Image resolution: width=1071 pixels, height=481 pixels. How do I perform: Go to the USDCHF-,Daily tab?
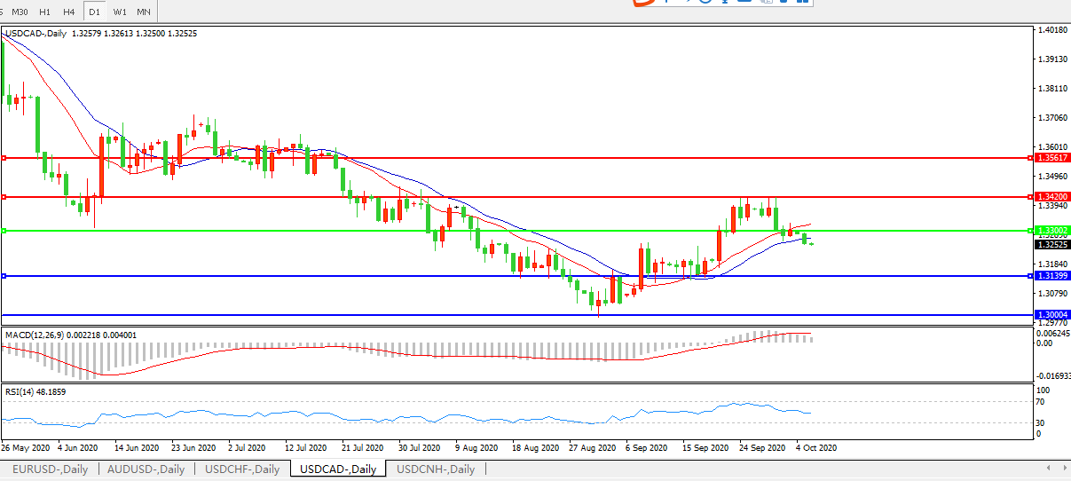point(241,469)
